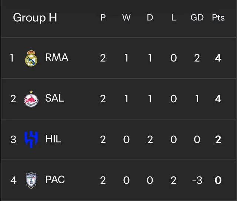Click the P column header

point(103,17)
